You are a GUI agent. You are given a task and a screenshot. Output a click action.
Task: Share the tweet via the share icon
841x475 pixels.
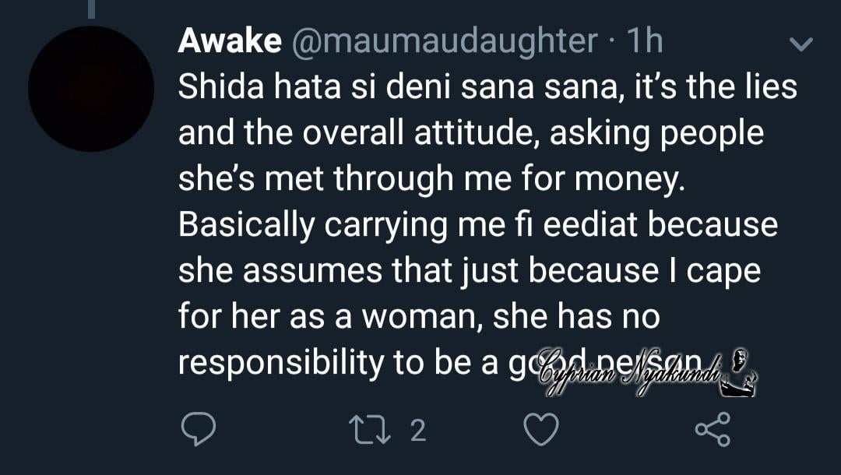pyautogui.click(x=712, y=430)
